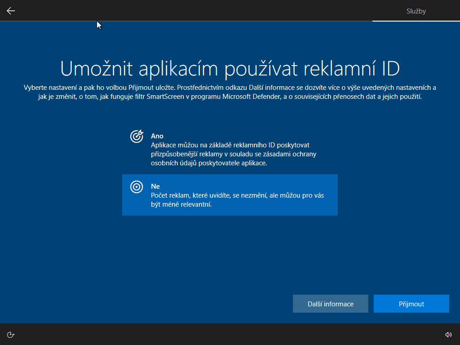460x345 pixels.
Task: Click the concentric circles icon beside Ne
Action: pyautogui.click(x=137, y=187)
